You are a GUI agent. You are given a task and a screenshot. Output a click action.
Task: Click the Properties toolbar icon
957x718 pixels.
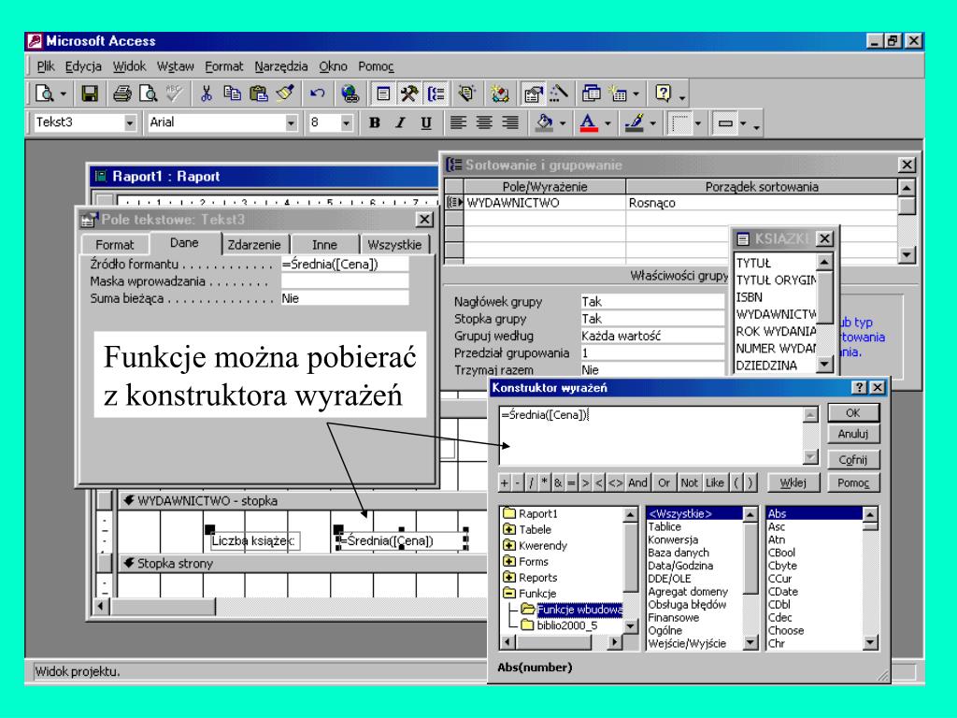coord(533,93)
